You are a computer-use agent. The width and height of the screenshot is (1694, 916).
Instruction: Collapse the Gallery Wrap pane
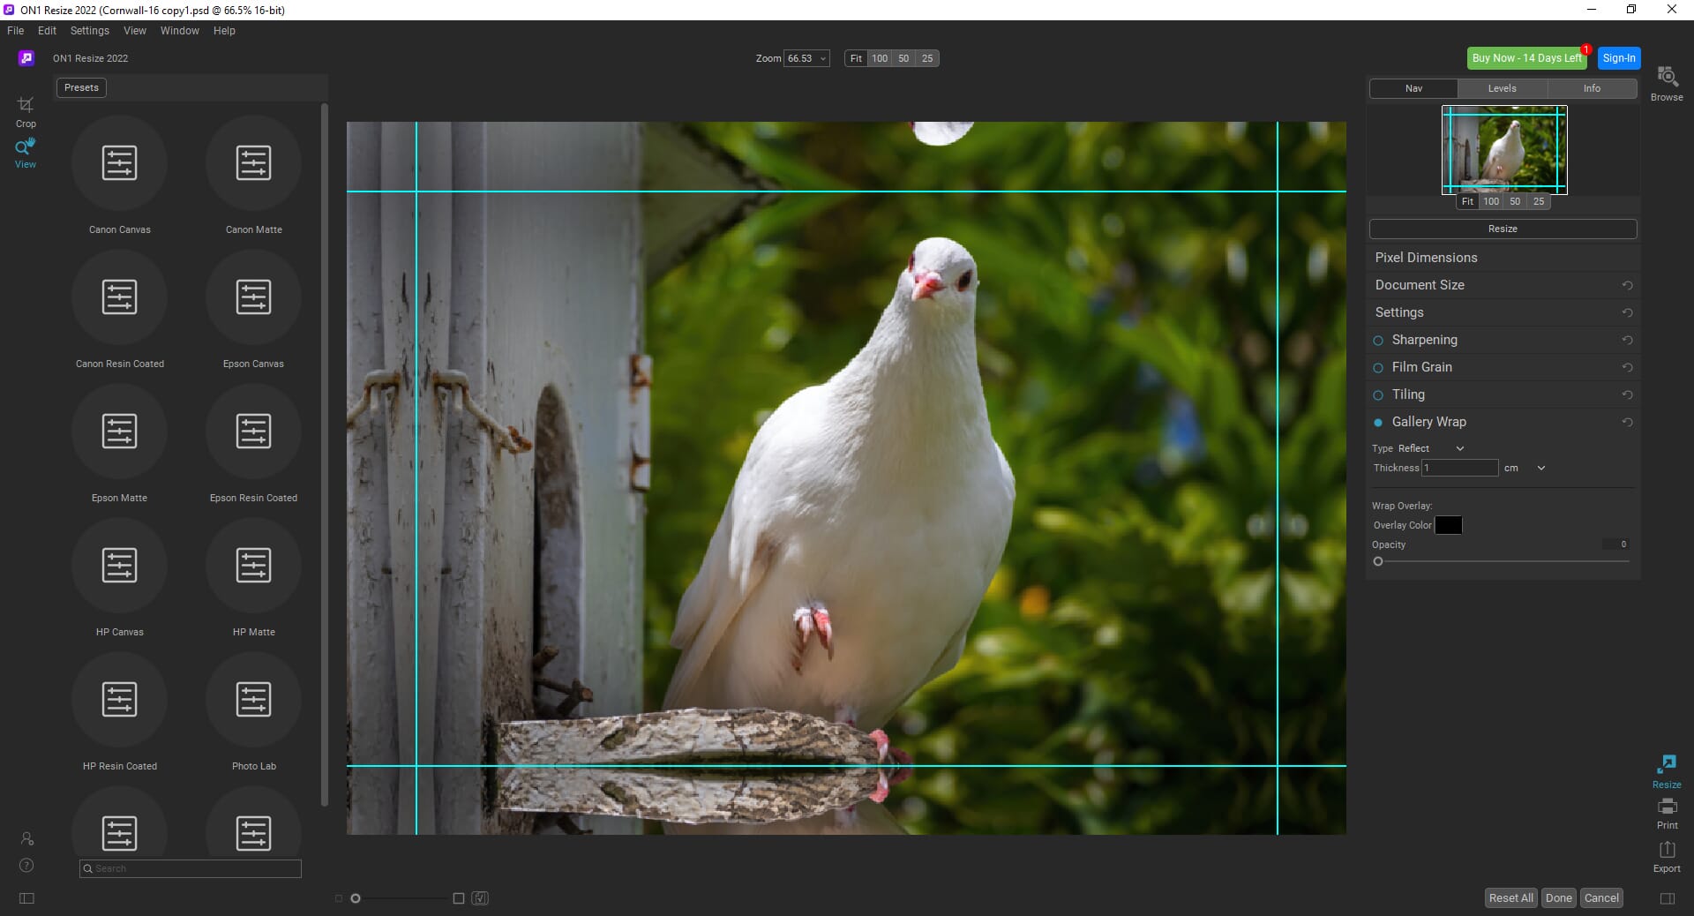(x=1428, y=422)
